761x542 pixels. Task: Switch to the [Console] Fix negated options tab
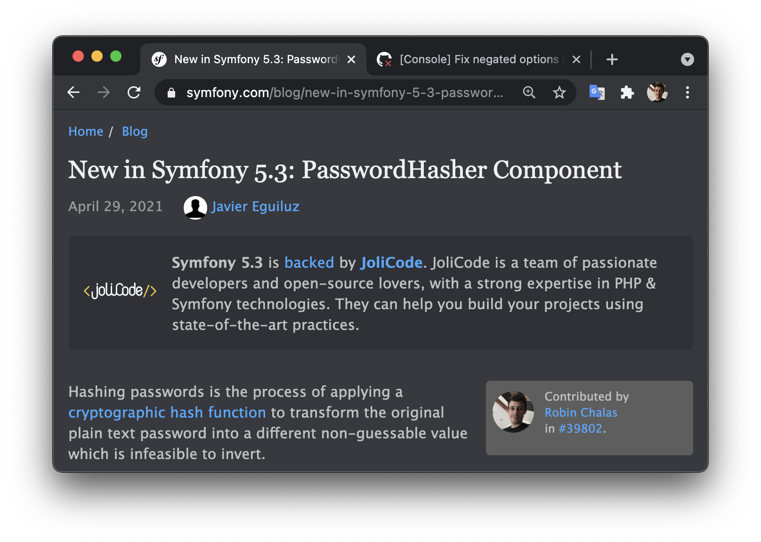point(478,59)
